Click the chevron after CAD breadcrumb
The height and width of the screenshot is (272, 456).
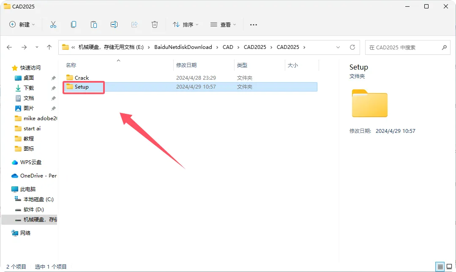coord(238,47)
